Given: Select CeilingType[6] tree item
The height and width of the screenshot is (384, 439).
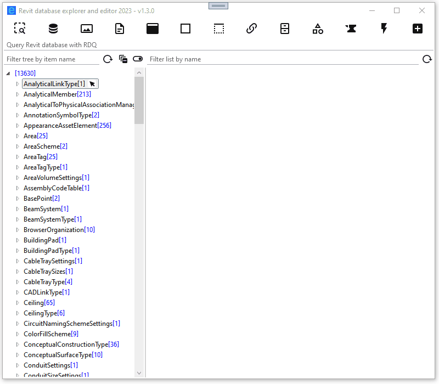Looking at the screenshot, I should (44, 313).
